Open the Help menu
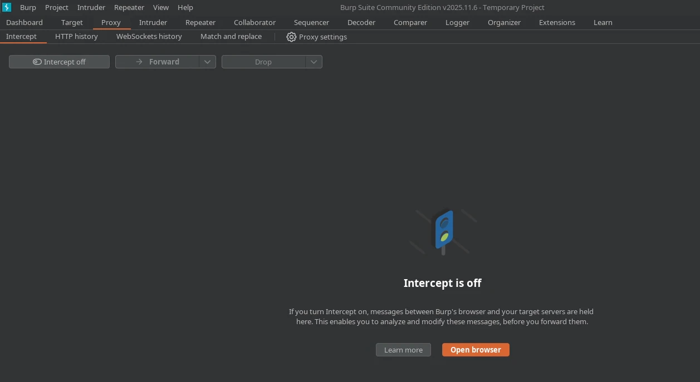This screenshot has height=382, width=700. point(185,7)
